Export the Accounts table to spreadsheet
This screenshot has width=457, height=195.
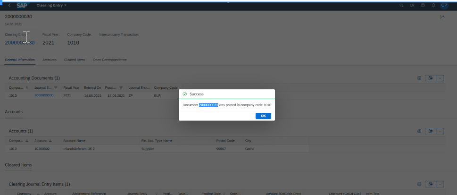pyautogui.click(x=431, y=131)
